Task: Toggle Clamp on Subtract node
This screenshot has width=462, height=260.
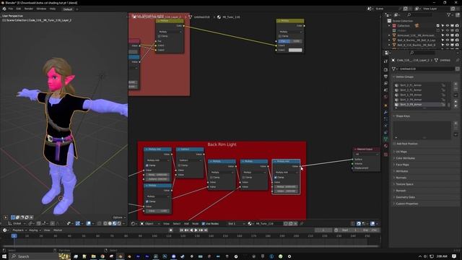Action: pos(179,165)
